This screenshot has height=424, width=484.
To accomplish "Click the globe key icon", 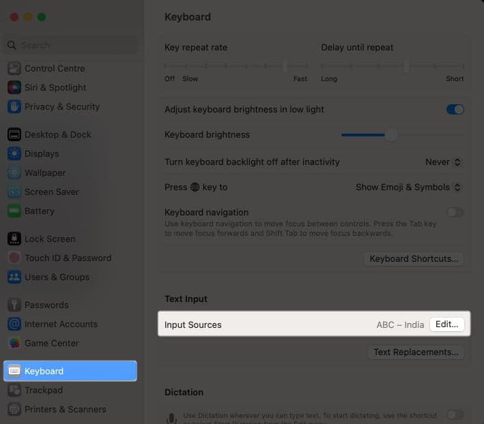I will tap(195, 187).
